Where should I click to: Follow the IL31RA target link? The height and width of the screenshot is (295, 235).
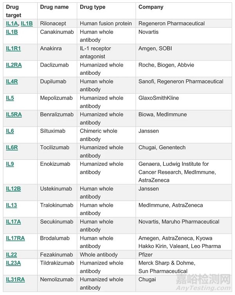[x=15, y=279]
